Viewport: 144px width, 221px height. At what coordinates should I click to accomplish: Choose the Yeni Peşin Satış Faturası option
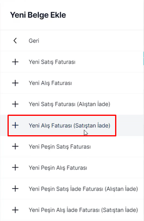(60, 147)
